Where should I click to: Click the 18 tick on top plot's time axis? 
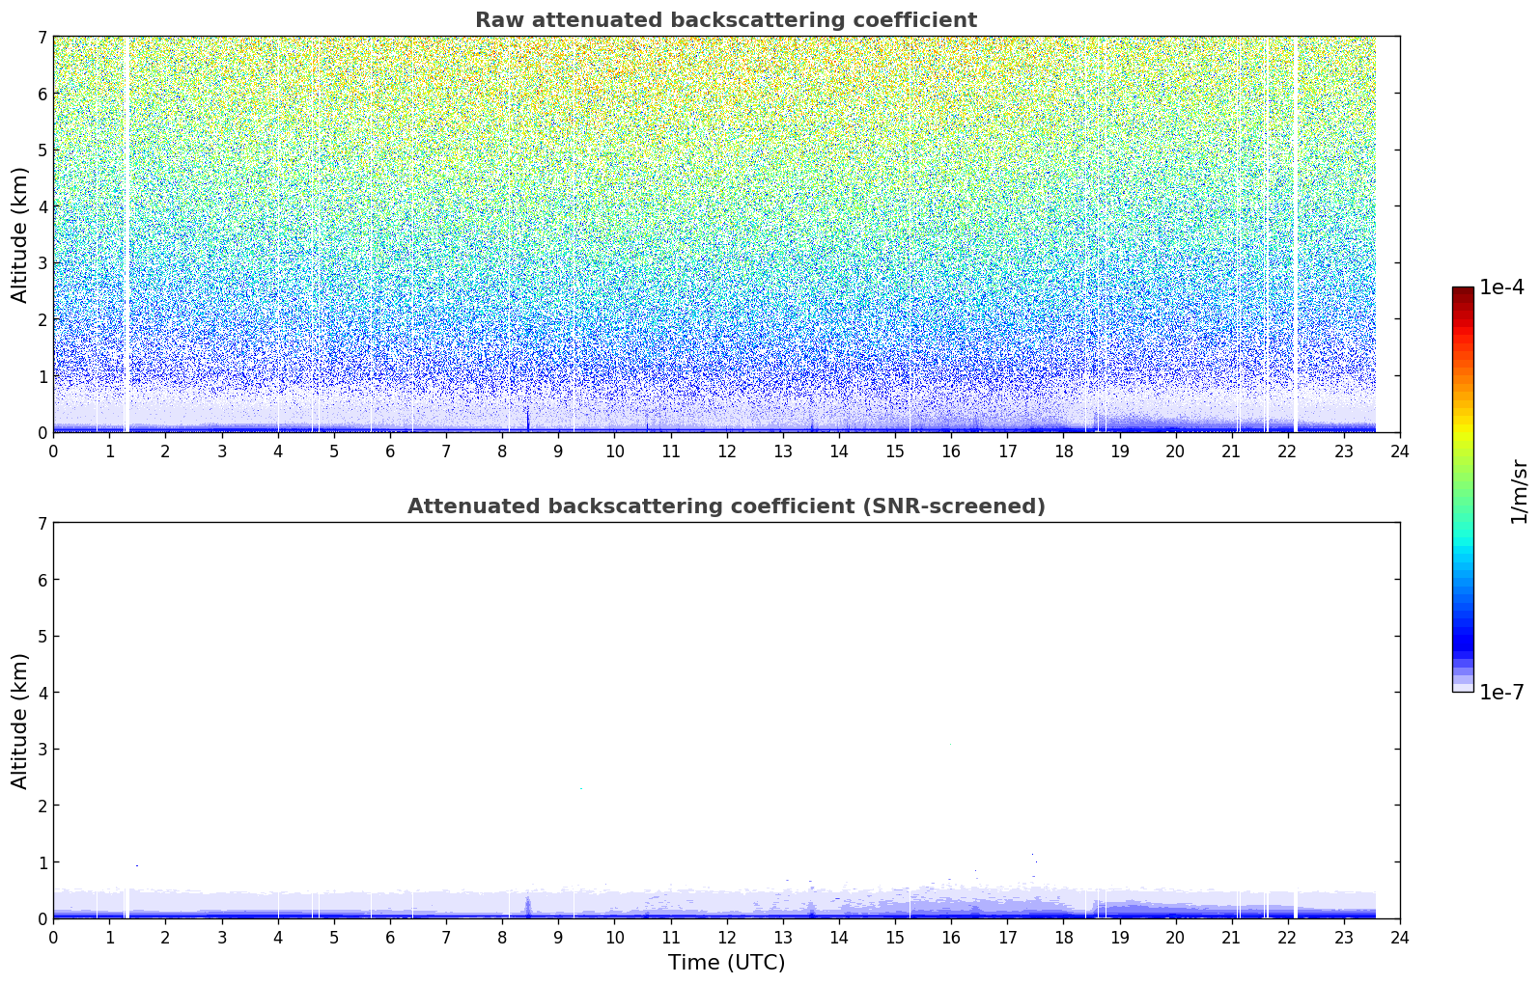coord(1063,451)
